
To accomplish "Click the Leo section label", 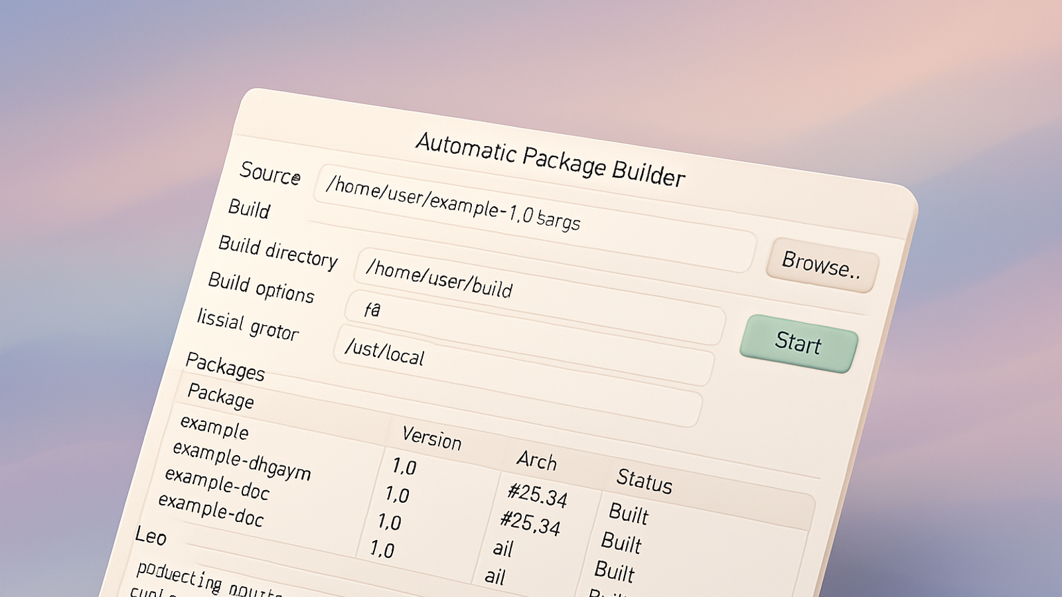I will [151, 535].
